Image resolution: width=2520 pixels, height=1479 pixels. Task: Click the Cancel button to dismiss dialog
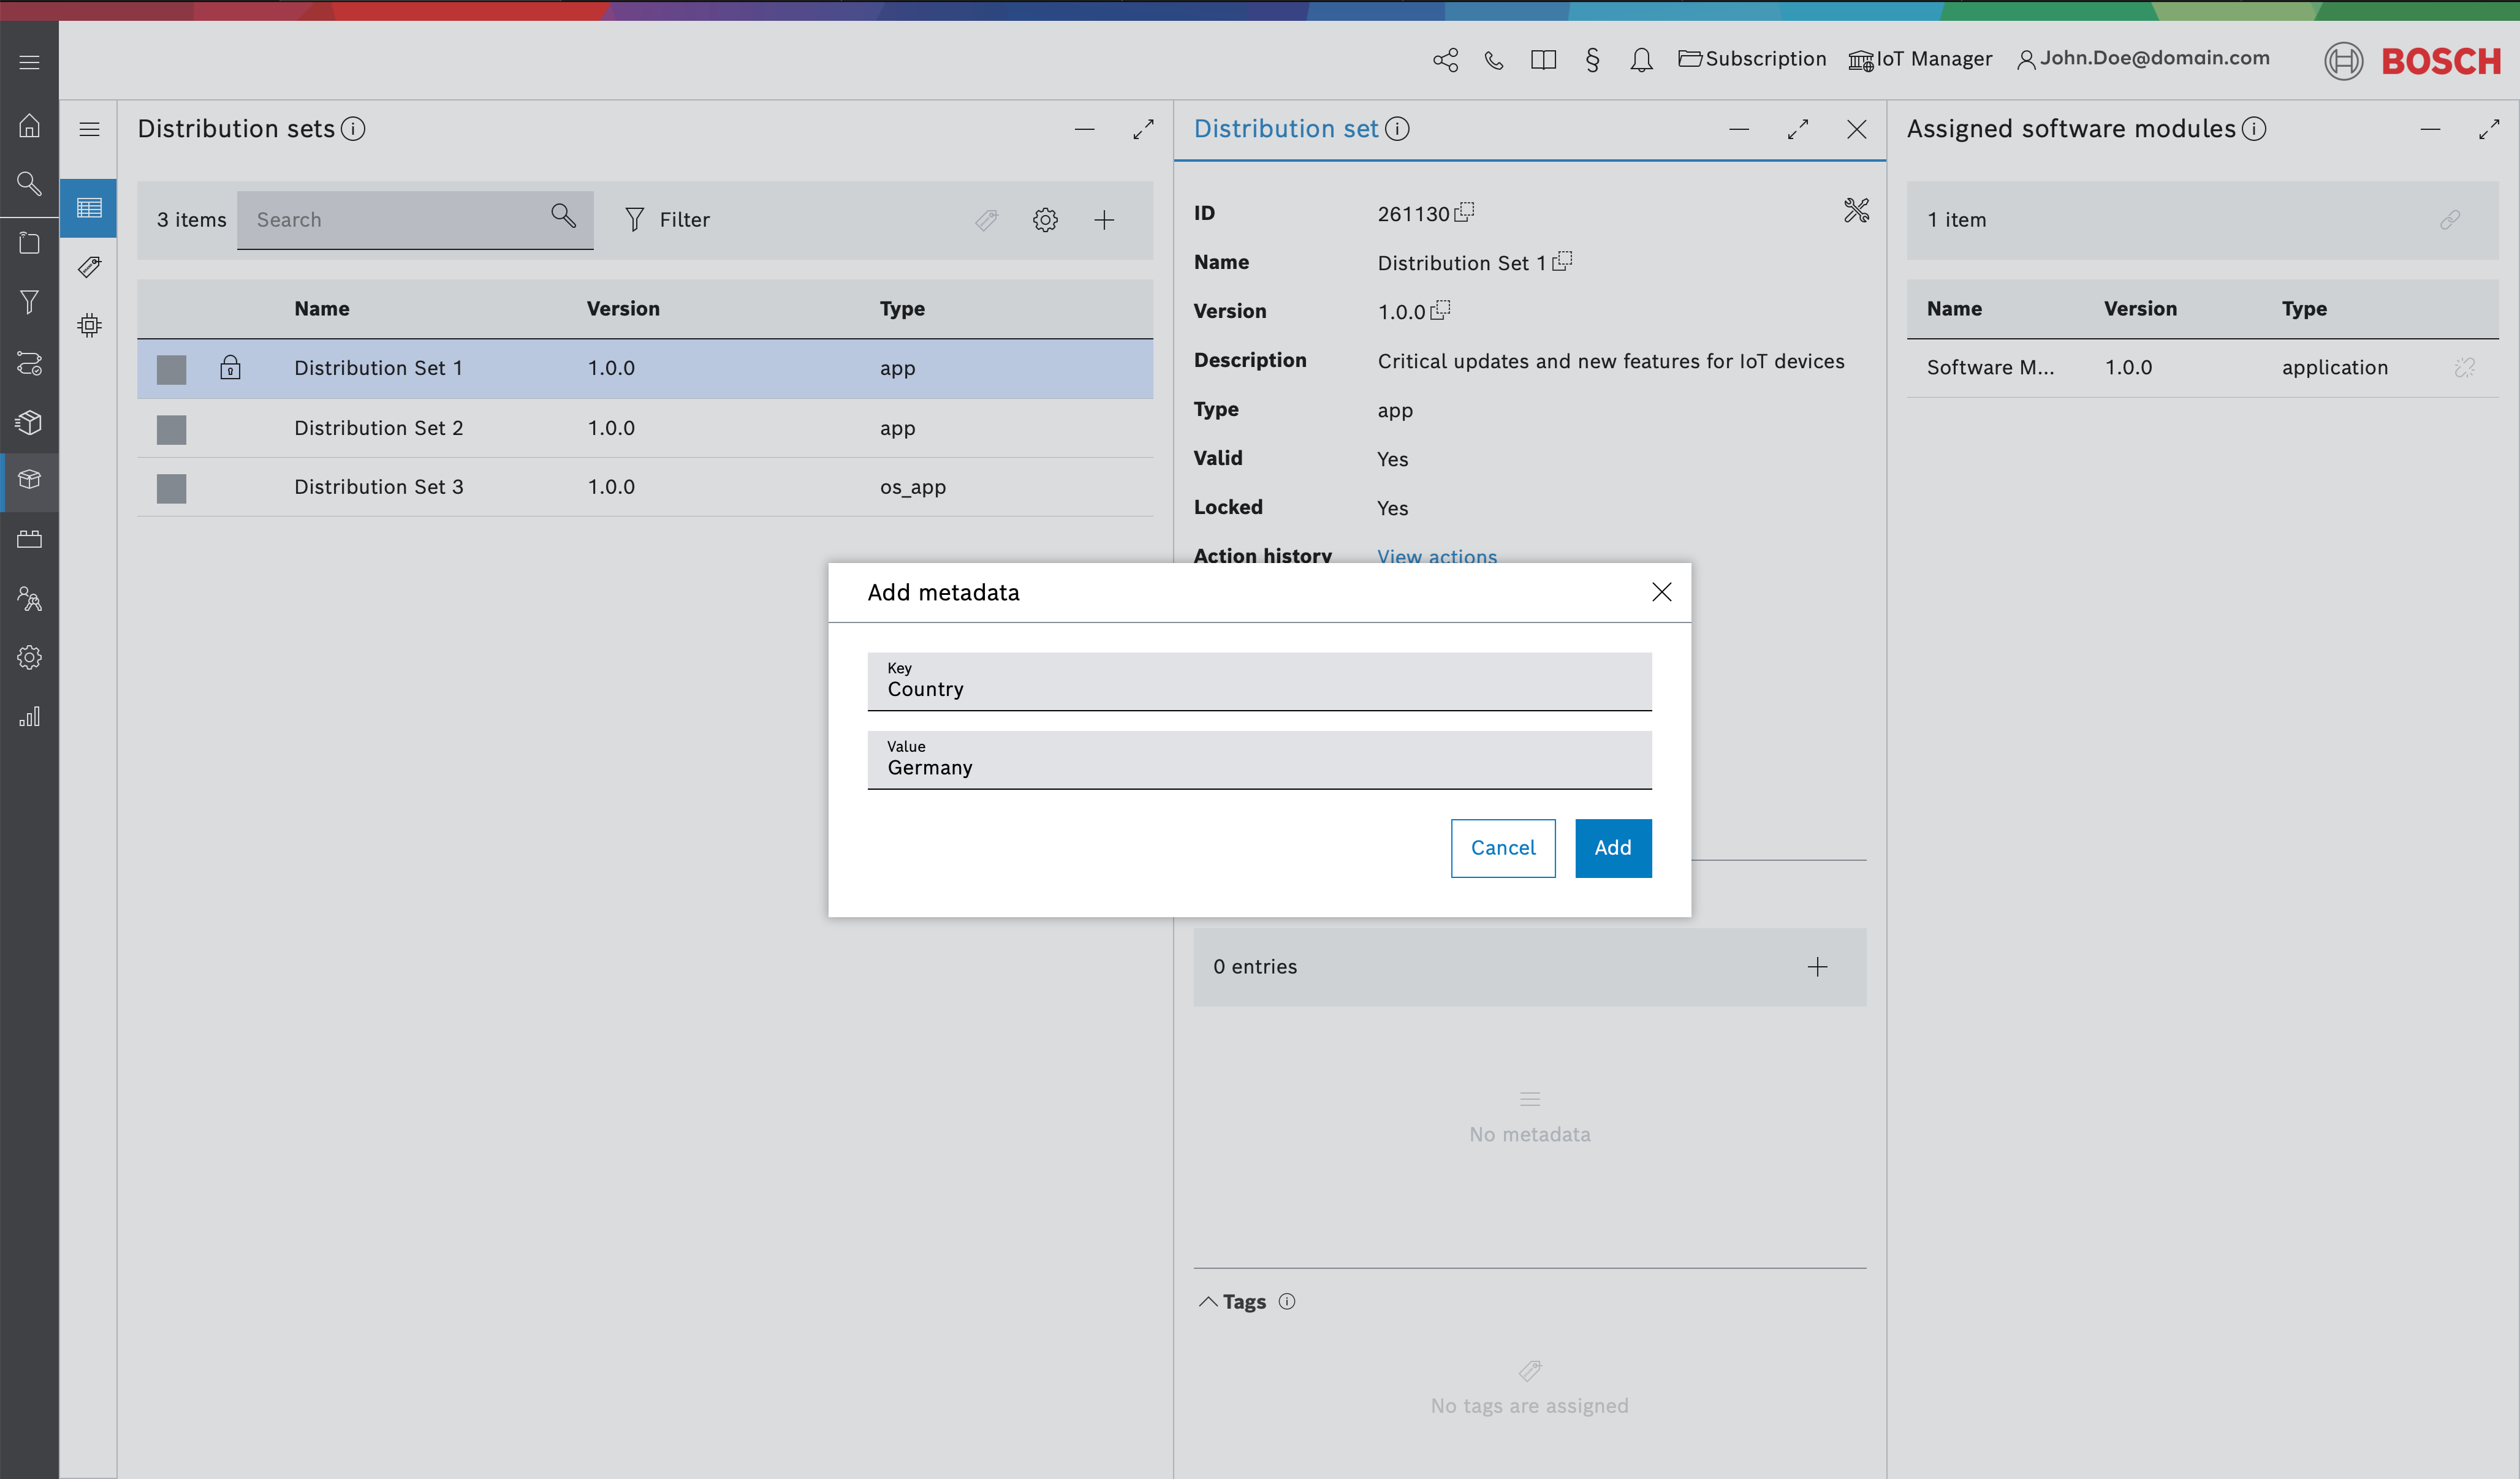click(1500, 847)
